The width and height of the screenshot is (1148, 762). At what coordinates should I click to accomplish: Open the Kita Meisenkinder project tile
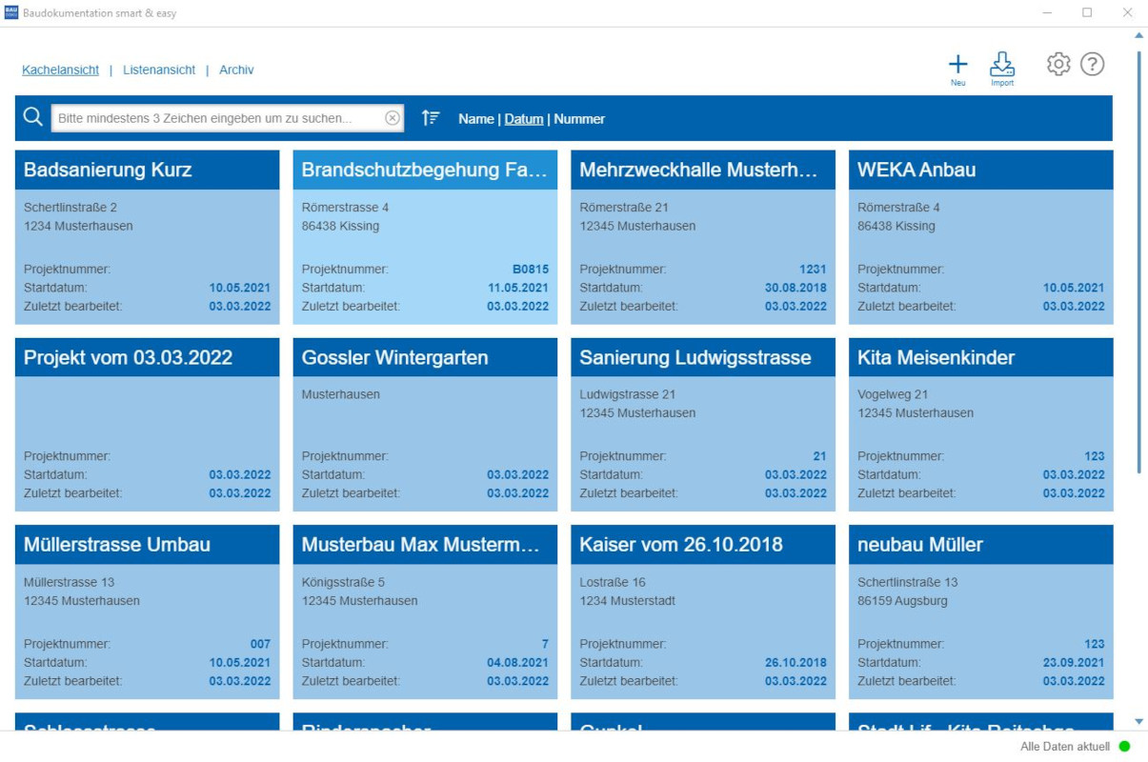click(x=981, y=425)
